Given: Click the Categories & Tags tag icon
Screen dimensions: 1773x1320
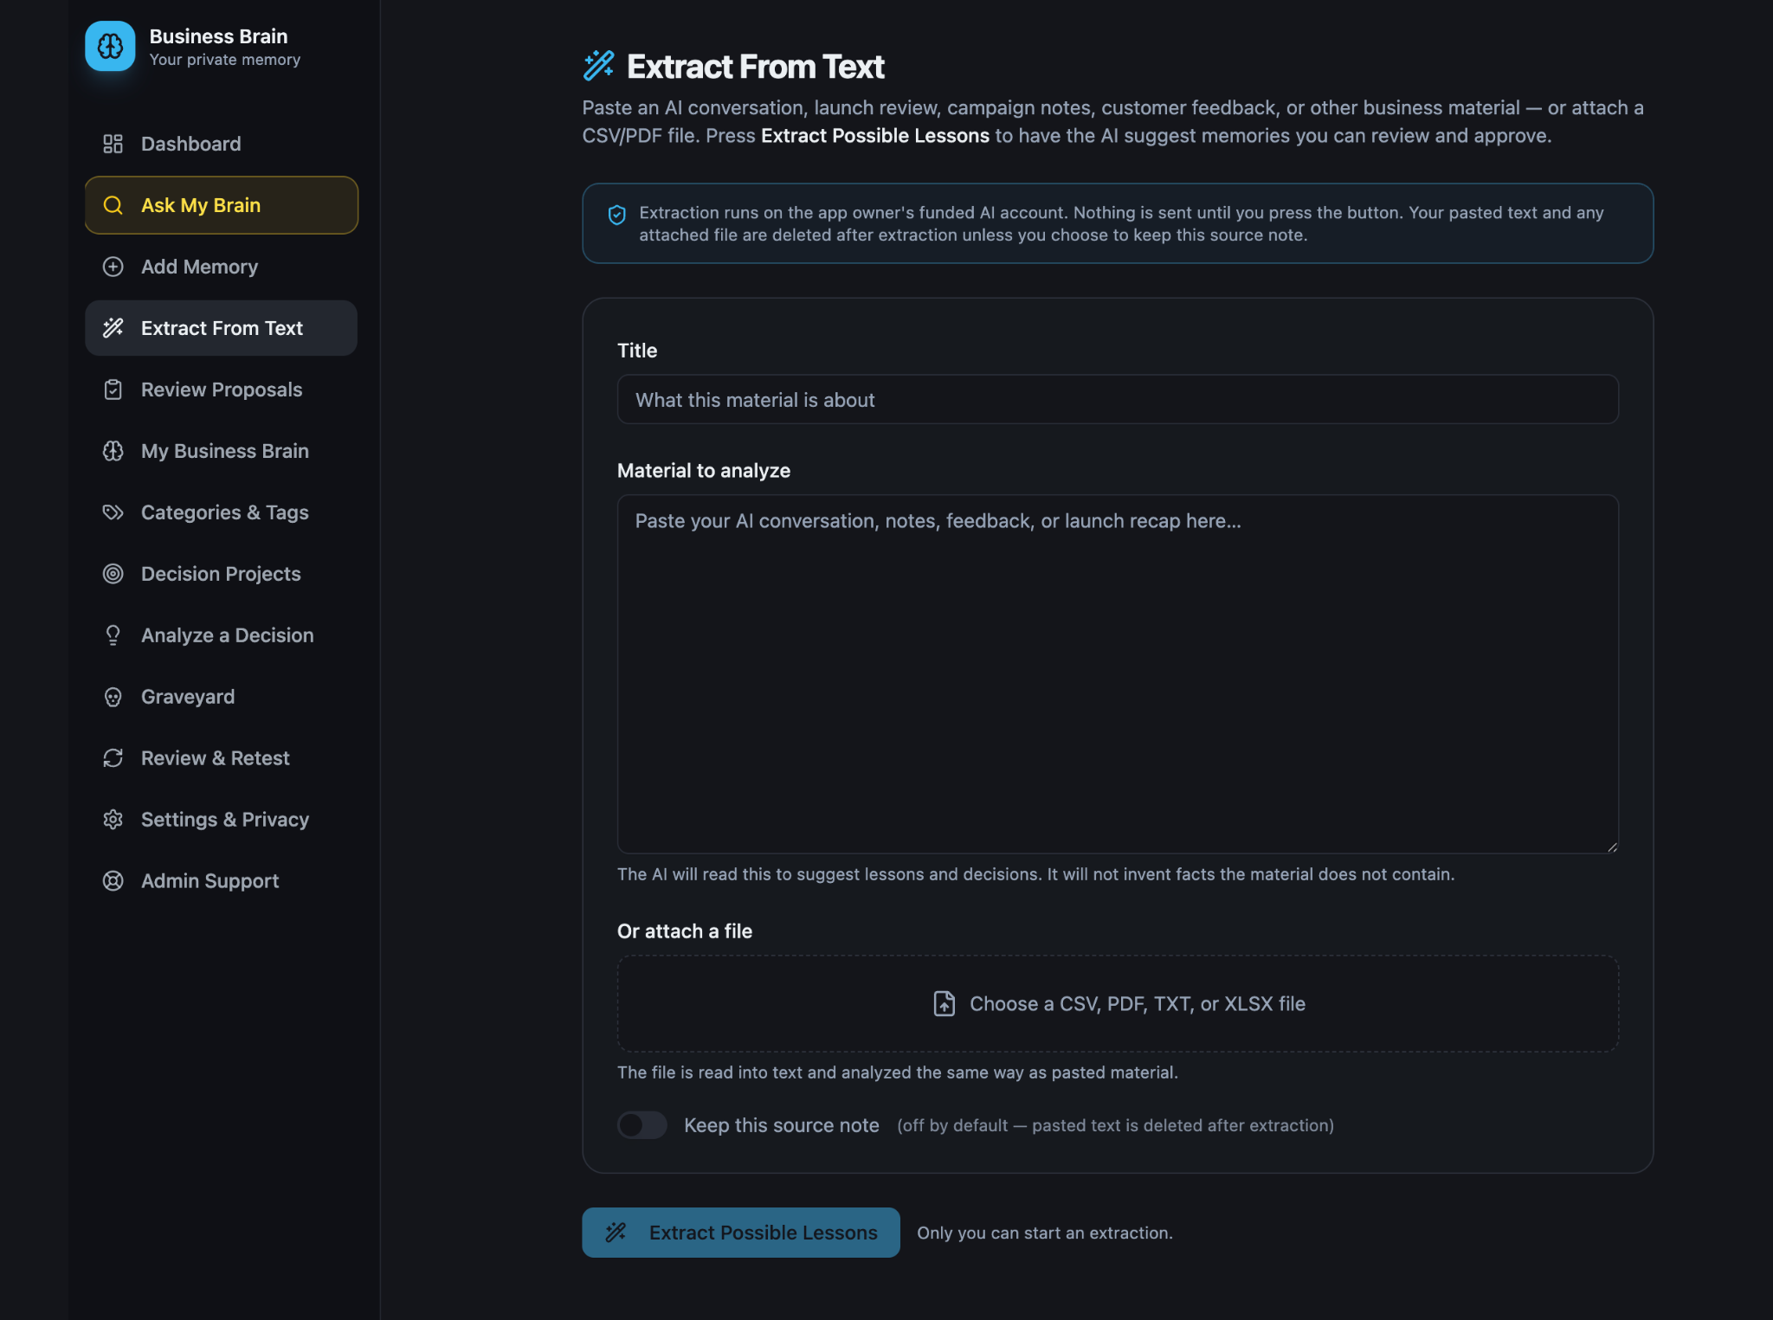Looking at the screenshot, I should [113, 512].
